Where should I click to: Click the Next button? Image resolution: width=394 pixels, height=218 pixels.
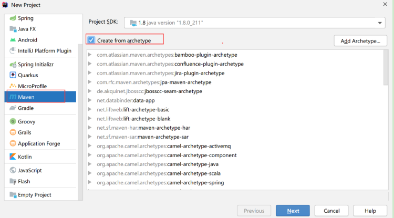(293, 211)
